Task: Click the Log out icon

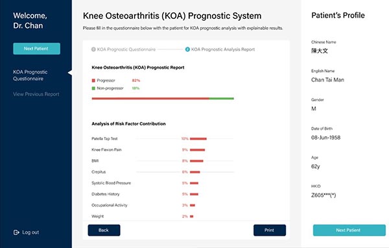Action: 16,232
